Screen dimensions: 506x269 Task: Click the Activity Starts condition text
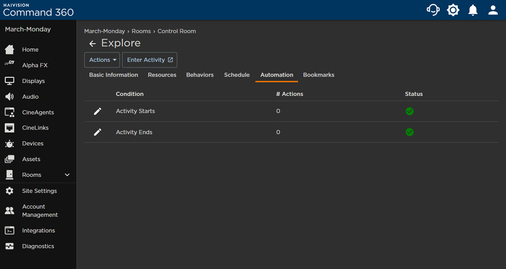(x=136, y=111)
